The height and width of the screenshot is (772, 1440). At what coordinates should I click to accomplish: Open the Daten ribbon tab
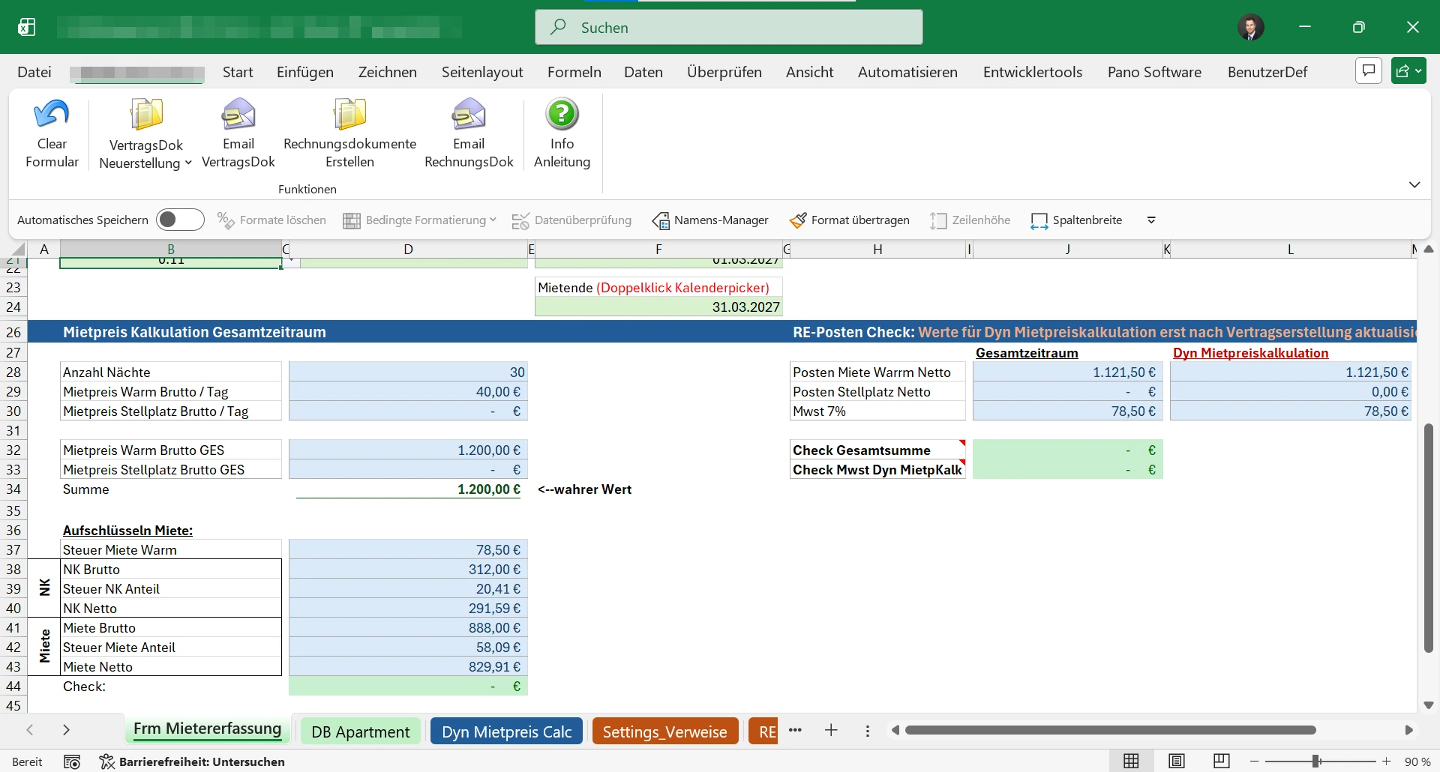643,72
